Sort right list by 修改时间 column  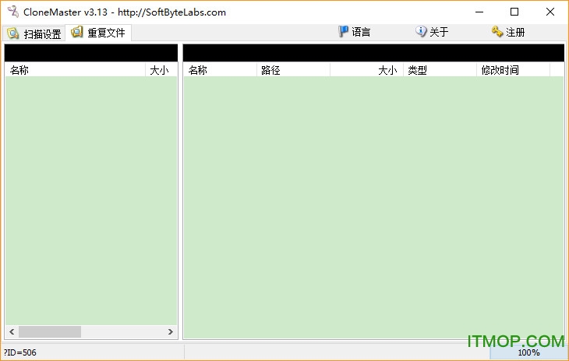tap(514, 70)
